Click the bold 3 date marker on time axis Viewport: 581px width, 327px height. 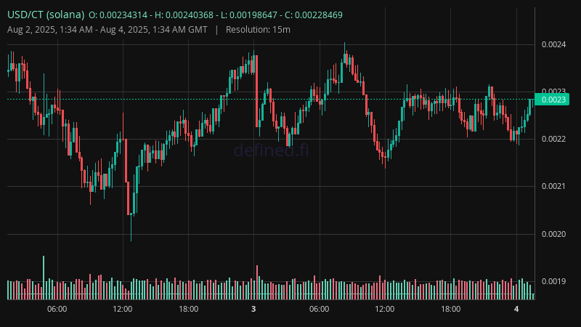tap(253, 309)
